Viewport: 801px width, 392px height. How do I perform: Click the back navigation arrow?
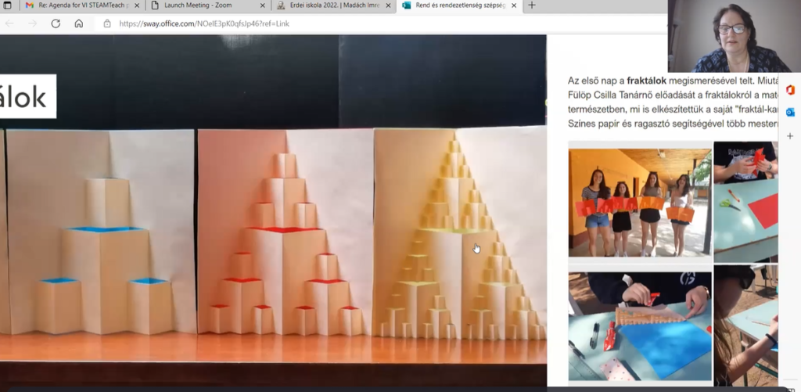pos(9,23)
